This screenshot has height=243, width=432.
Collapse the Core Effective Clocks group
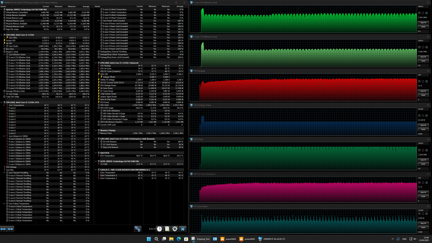[4, 55]
